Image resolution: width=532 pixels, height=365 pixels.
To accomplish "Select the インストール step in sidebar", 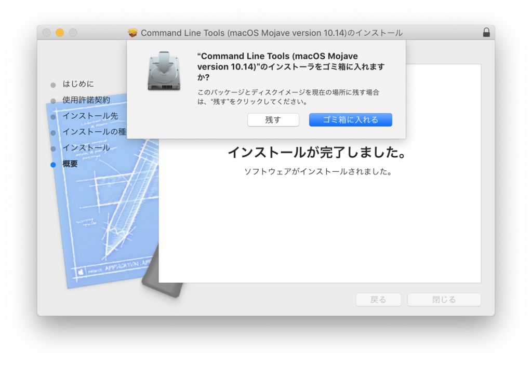I will [86, 147].
